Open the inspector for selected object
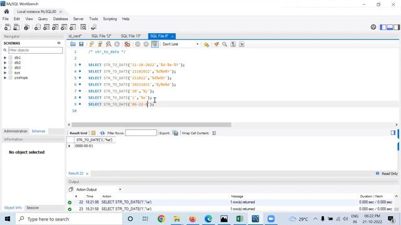401x225 pixels. click(x=26, y=27)
